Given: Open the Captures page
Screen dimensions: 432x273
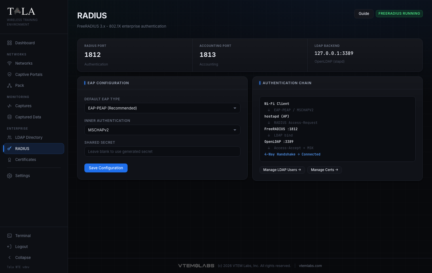Looking at the screenshot, I should 34,106.
